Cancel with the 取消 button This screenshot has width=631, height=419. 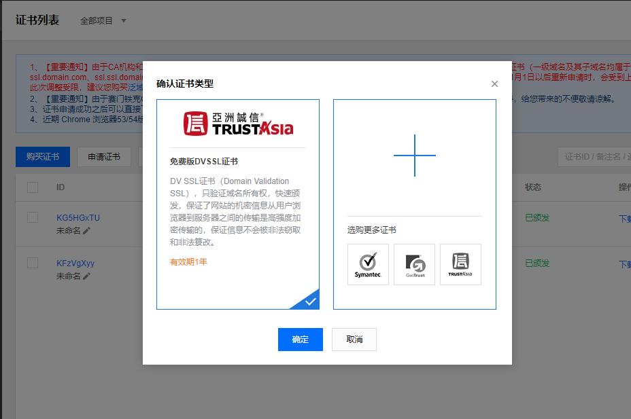354,340
